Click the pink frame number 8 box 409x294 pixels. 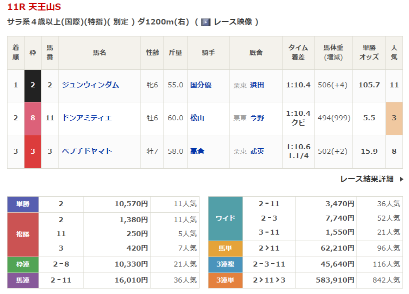tap(33, 118)
